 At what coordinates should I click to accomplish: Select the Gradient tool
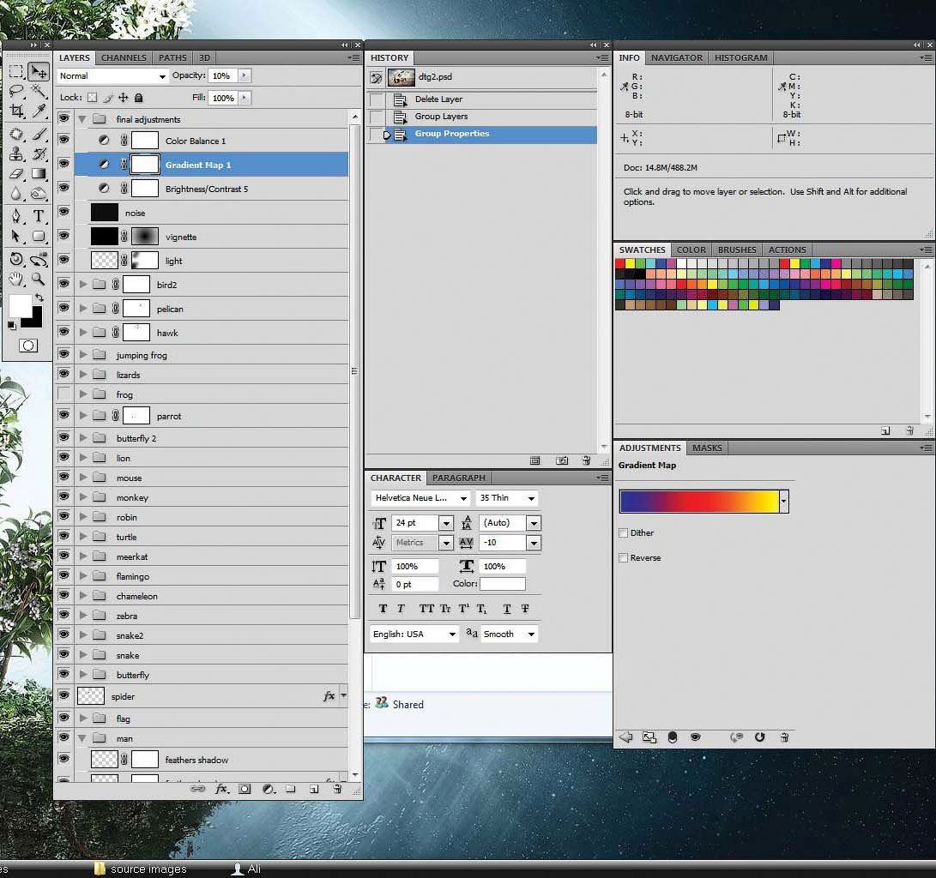tap(39, 173)
